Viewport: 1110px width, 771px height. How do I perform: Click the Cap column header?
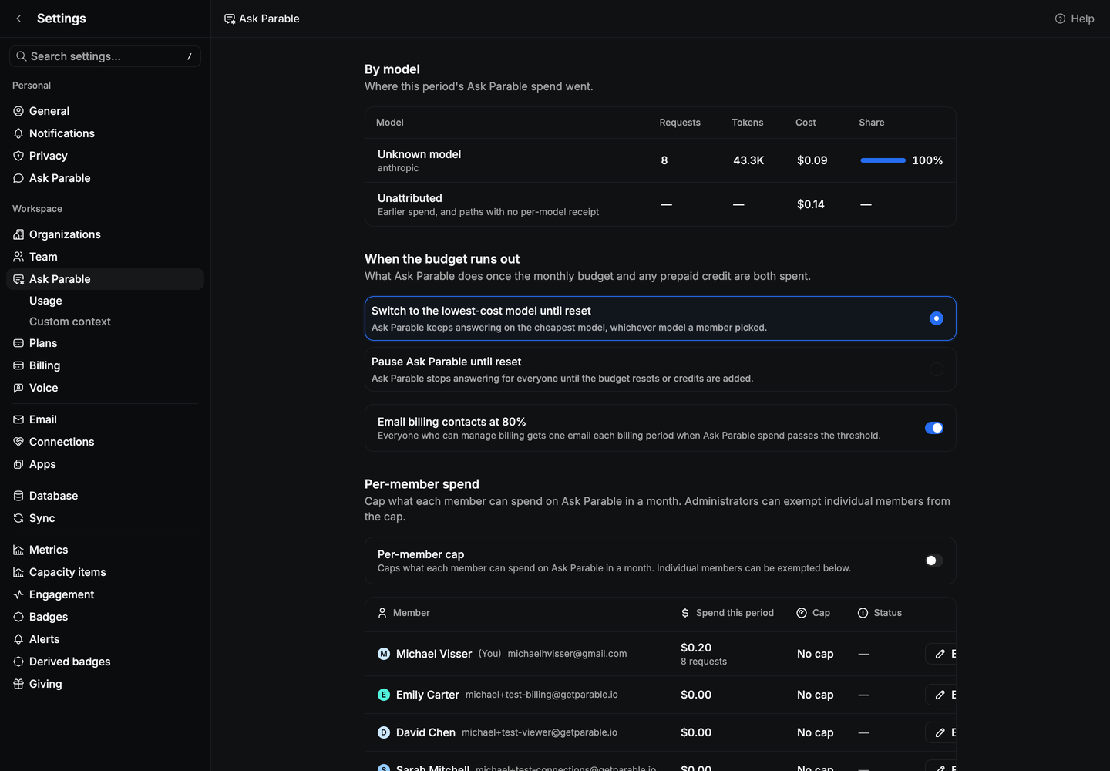tap(821, 613)
